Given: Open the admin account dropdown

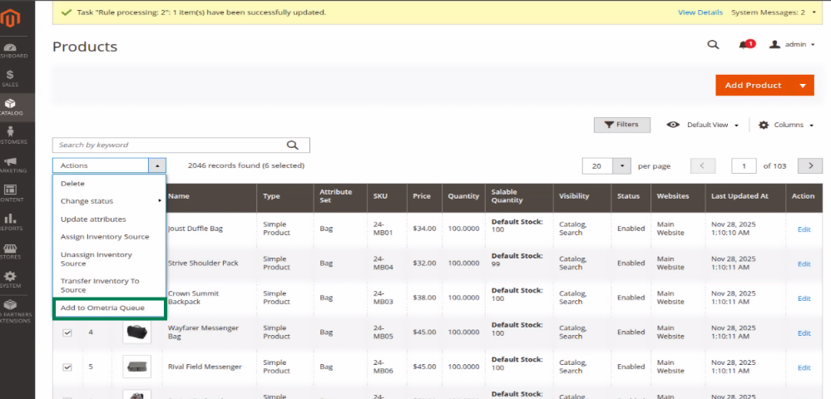Looking at the screenshot, I should tap(792, 45).
